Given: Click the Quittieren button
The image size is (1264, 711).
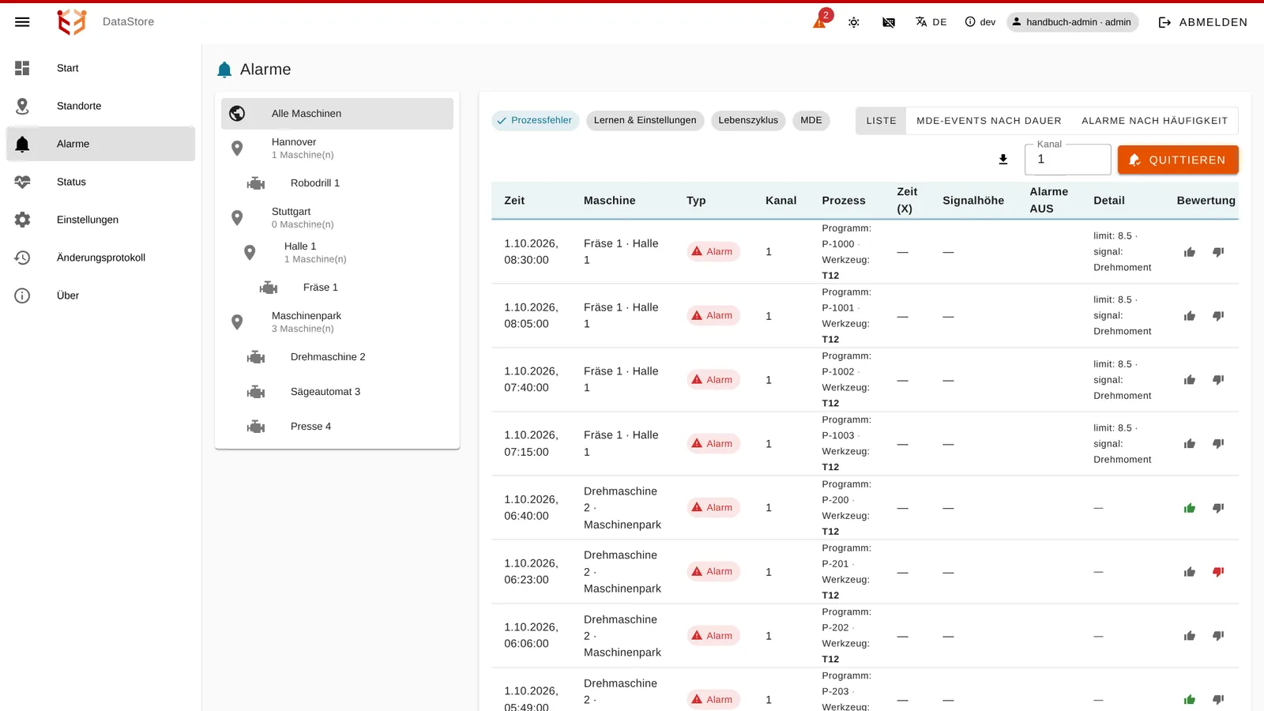Looking at the screenshot, I should pos(1178,160).
